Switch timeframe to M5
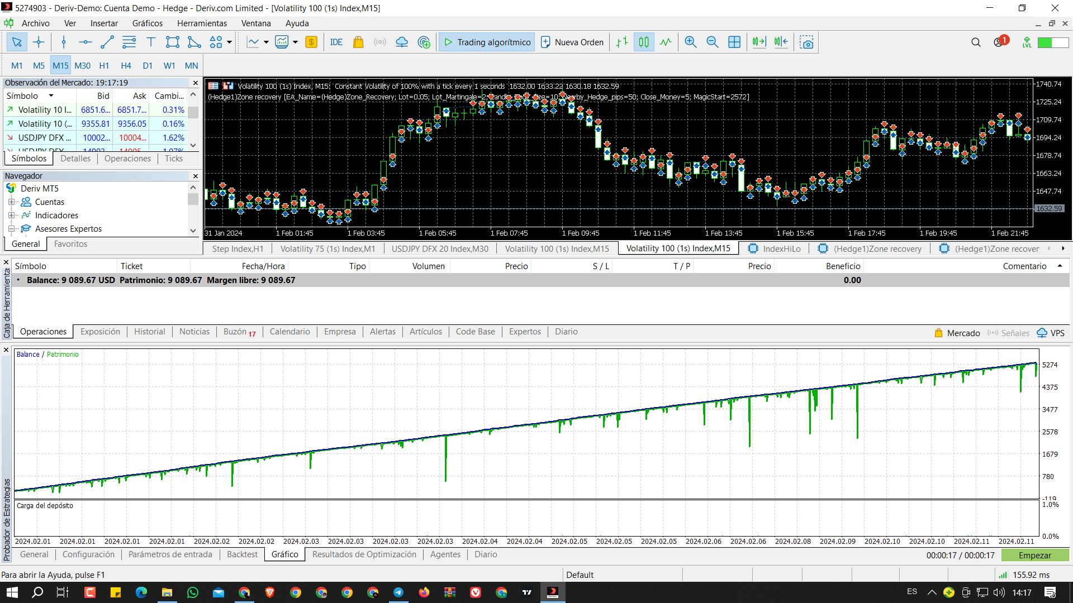1073x603 pixels. 39,66
